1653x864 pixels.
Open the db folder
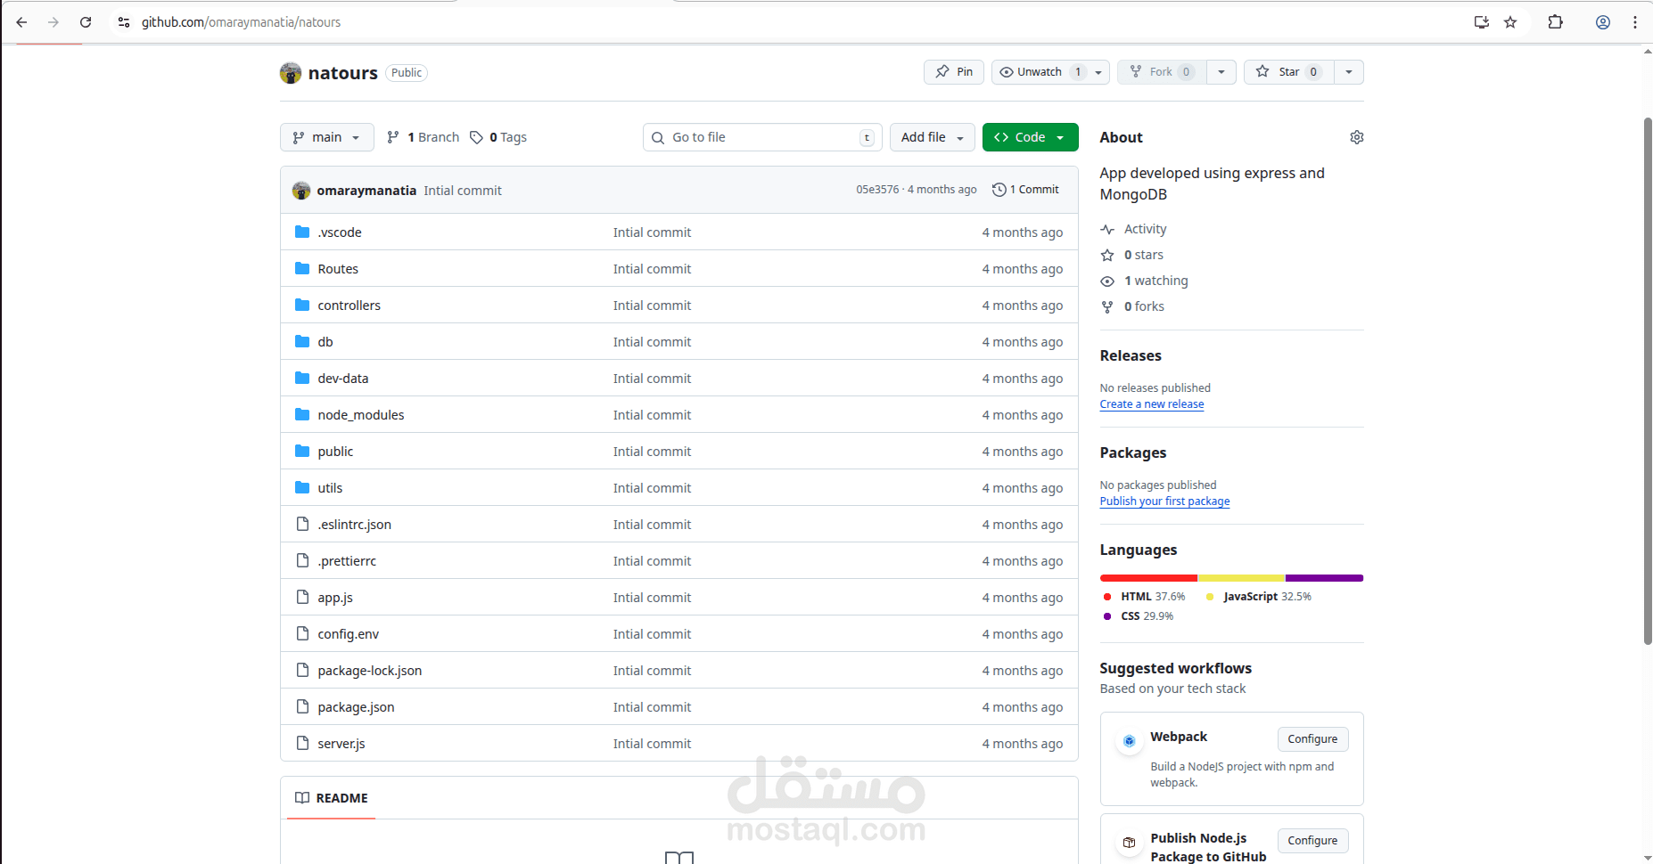(325, 342)
